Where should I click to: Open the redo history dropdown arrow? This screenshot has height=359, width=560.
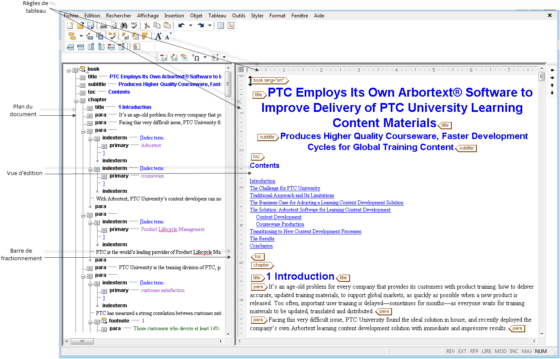point(210,25)
